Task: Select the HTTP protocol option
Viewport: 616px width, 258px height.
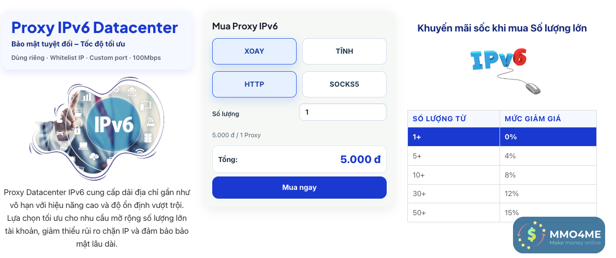Action: [254, 84]
